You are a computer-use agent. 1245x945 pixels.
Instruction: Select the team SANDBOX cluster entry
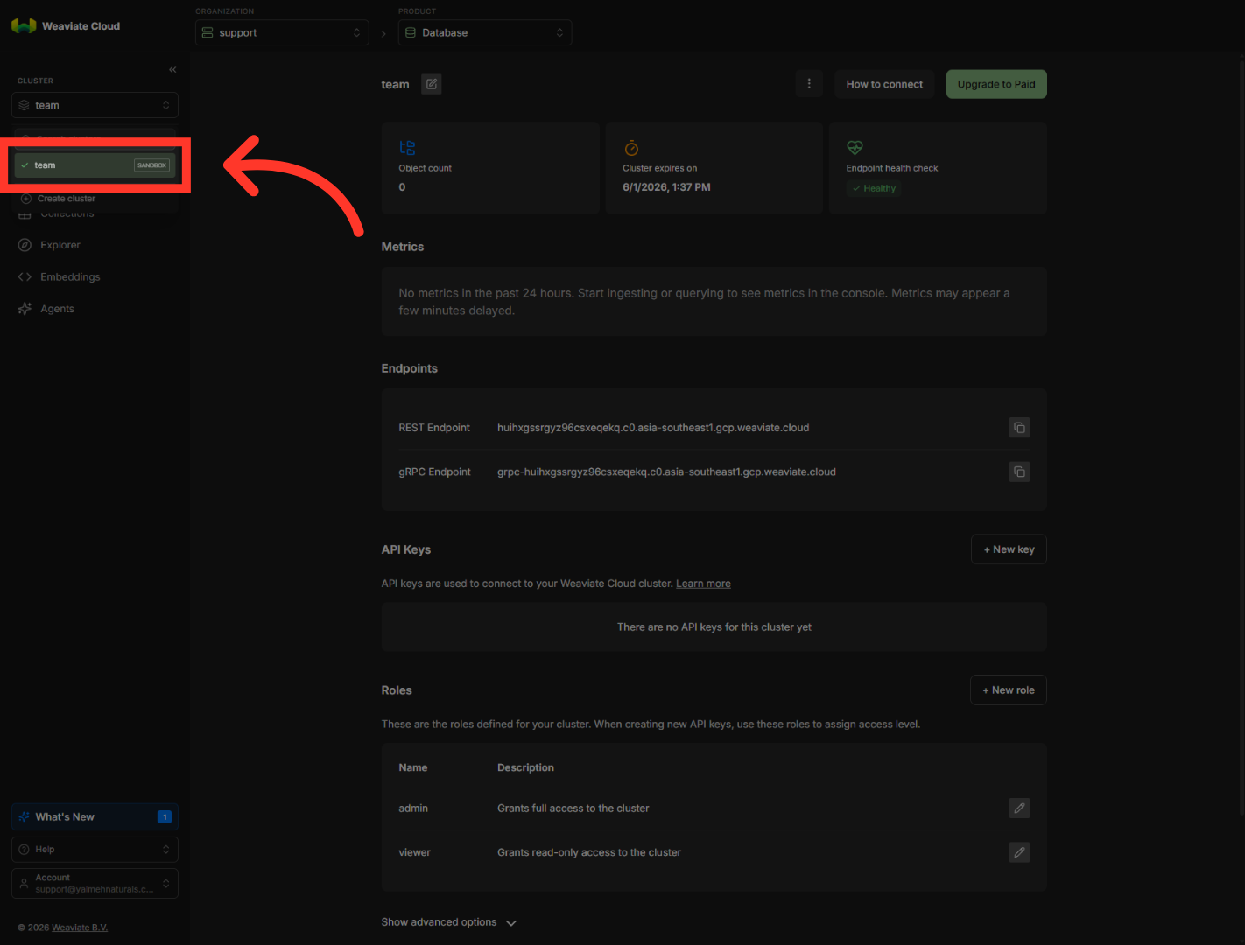95,165
